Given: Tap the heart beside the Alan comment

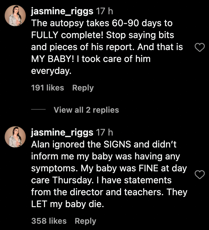Looking at the screenshot, I should coord(199,175).
